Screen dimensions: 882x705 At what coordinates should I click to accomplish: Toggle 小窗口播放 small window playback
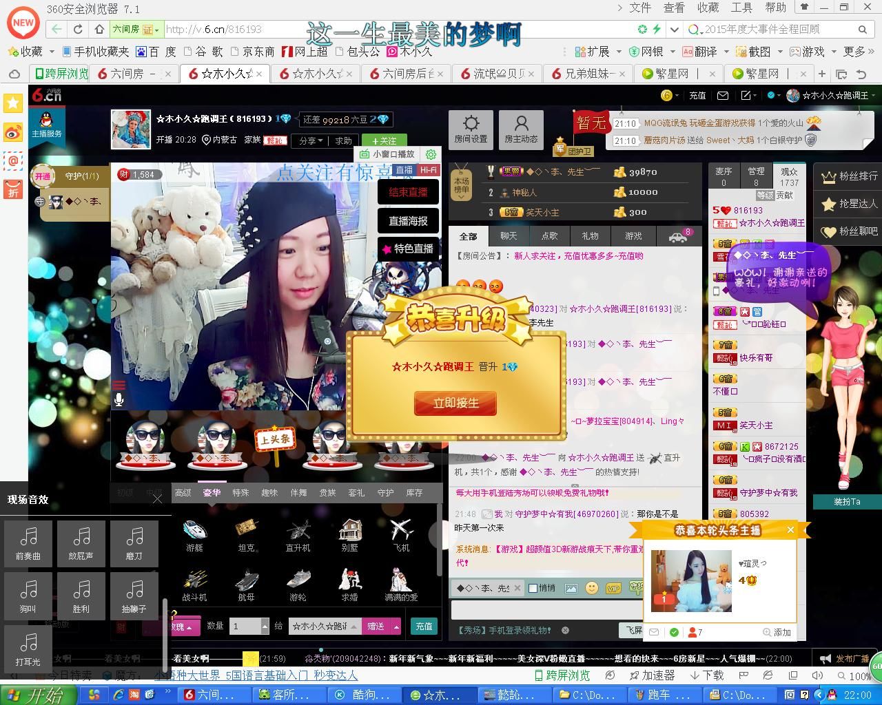388,154
